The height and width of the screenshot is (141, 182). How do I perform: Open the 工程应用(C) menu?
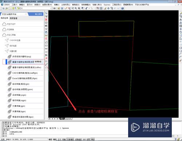116,5
